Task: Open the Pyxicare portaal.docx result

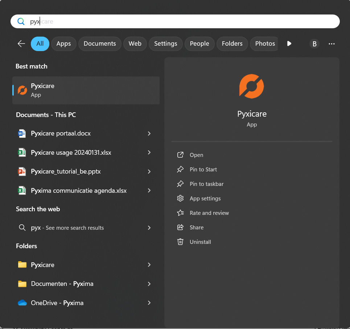Action: click(x=86, y=133)
